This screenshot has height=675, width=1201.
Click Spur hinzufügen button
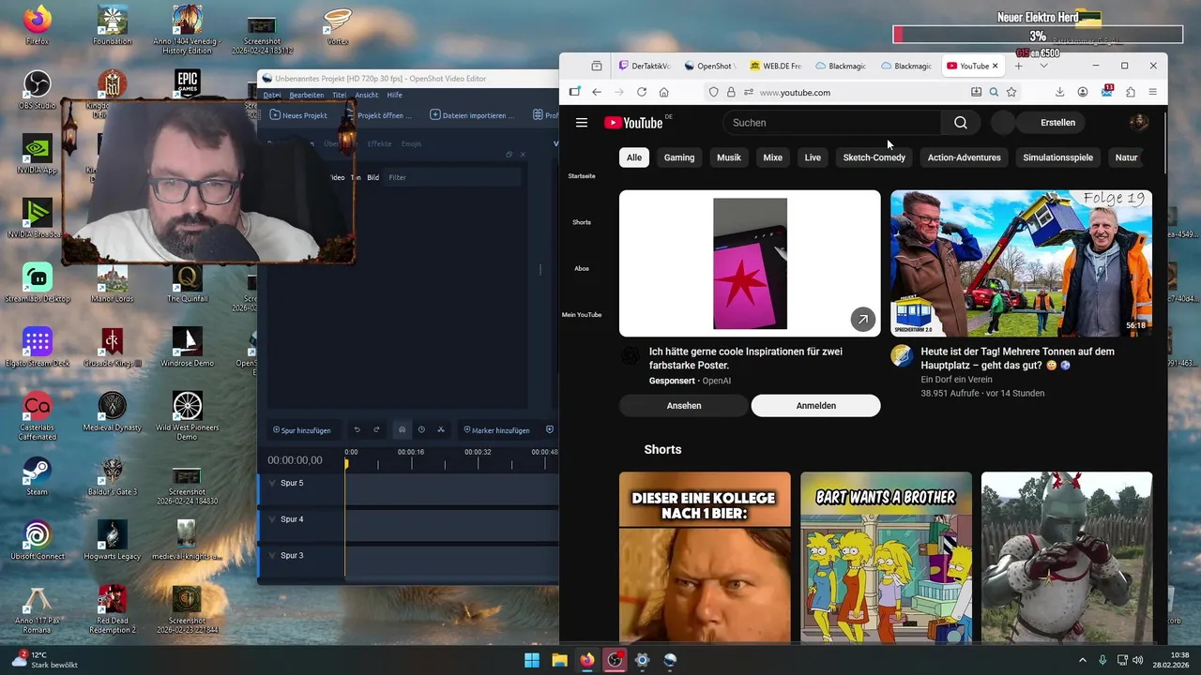point(301,430)
